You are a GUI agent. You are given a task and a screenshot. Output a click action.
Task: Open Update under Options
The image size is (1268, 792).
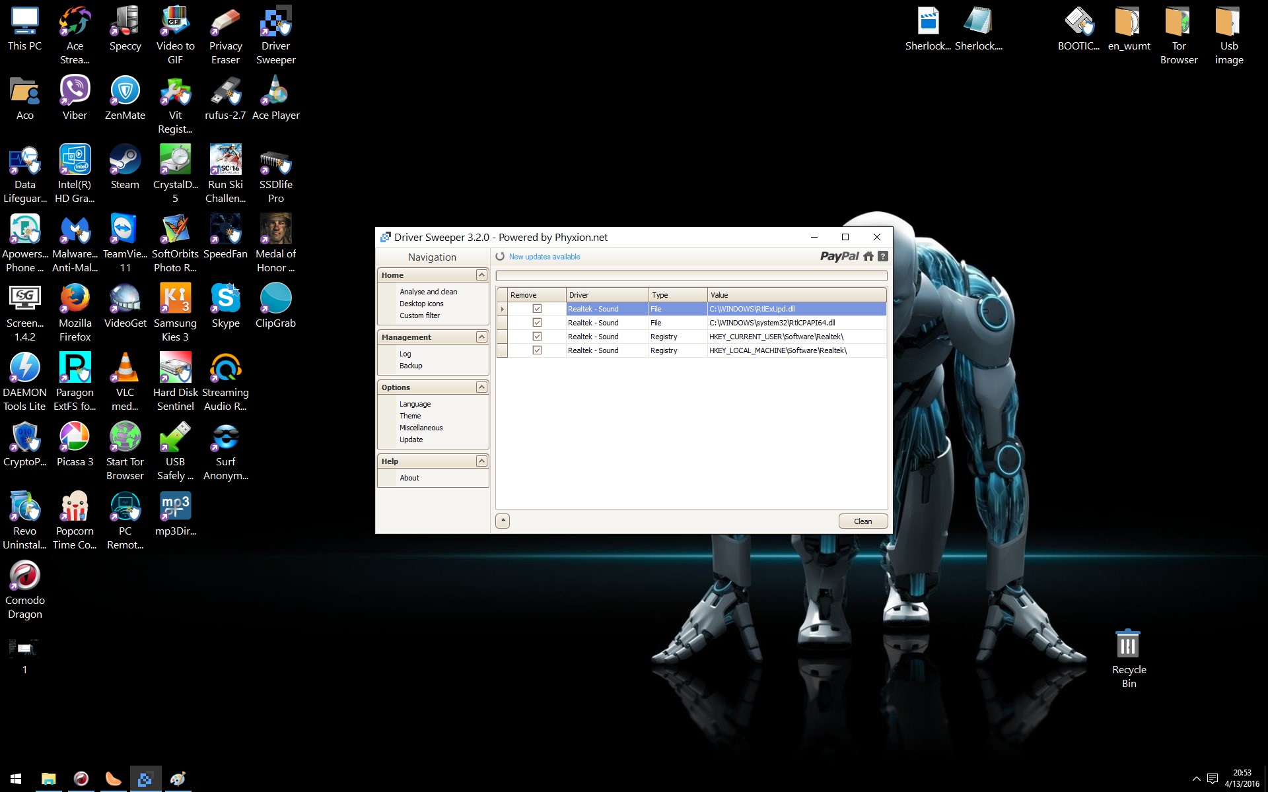411,440
